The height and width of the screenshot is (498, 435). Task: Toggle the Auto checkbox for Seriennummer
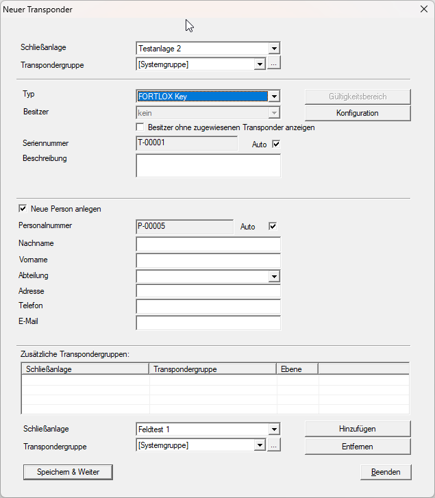[x=277, y=145]
